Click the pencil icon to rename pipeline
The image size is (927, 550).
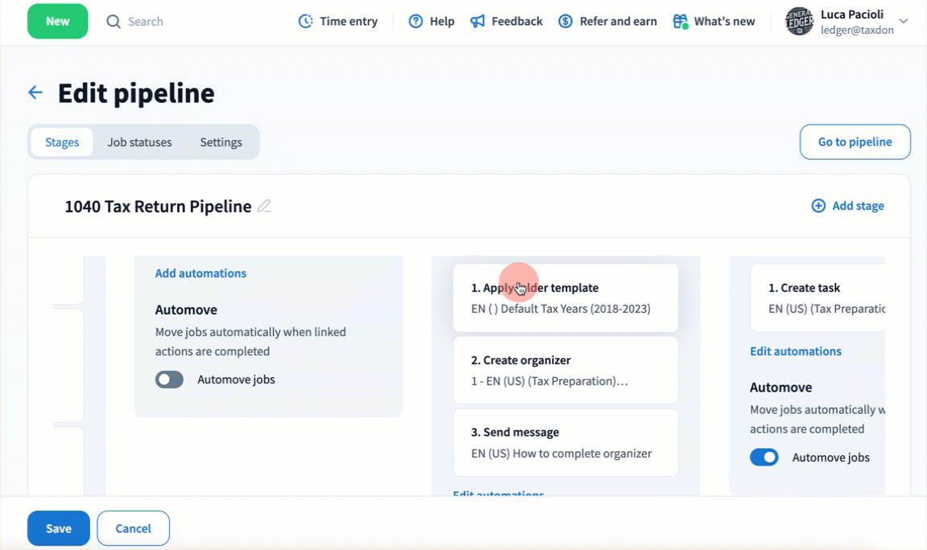[x=264, y=206]
